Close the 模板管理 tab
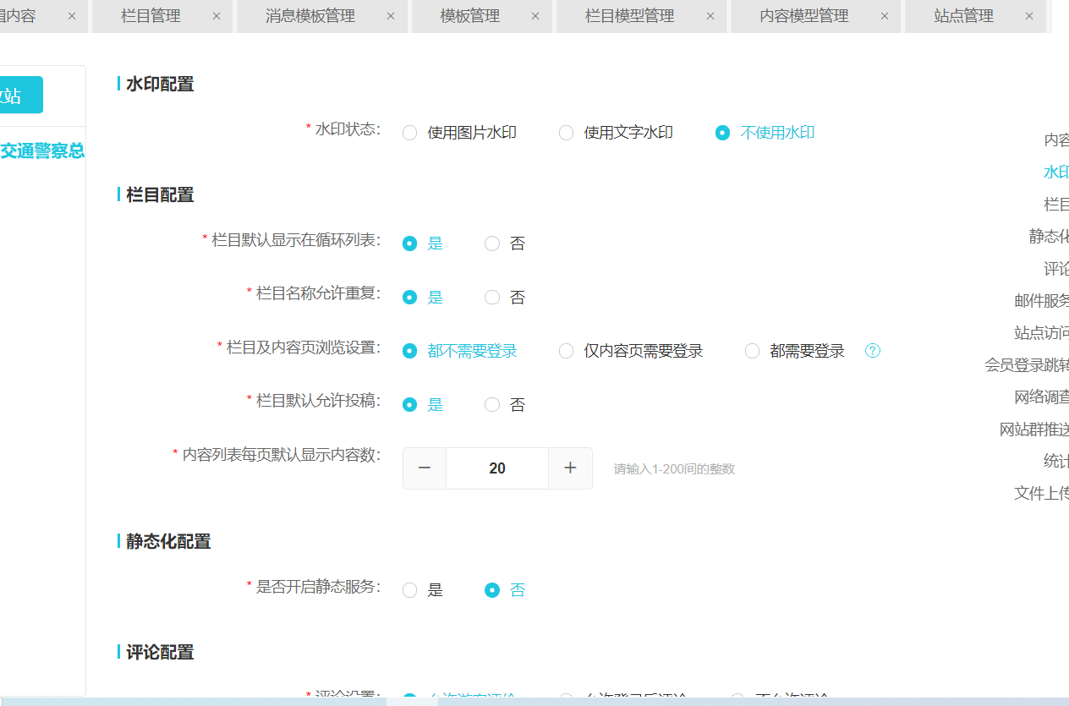 [x=535, y=16]
